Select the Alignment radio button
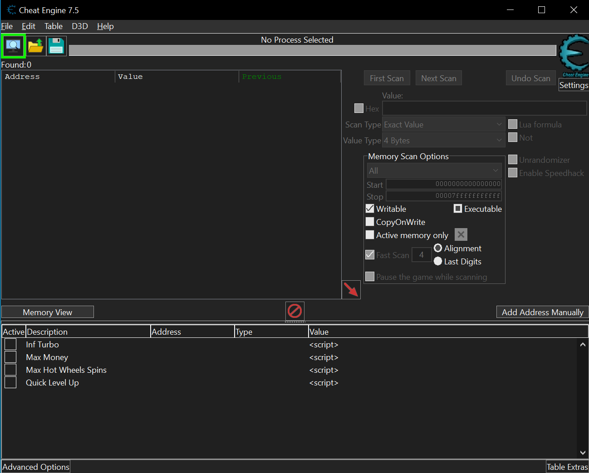The height and width of the screenshot is (473, 589). [438, 248]
